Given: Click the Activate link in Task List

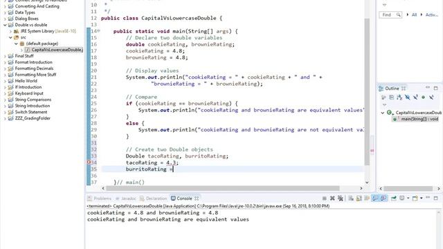Looking at the screenshot, I should pyautogui.click(x=431, y=15).
